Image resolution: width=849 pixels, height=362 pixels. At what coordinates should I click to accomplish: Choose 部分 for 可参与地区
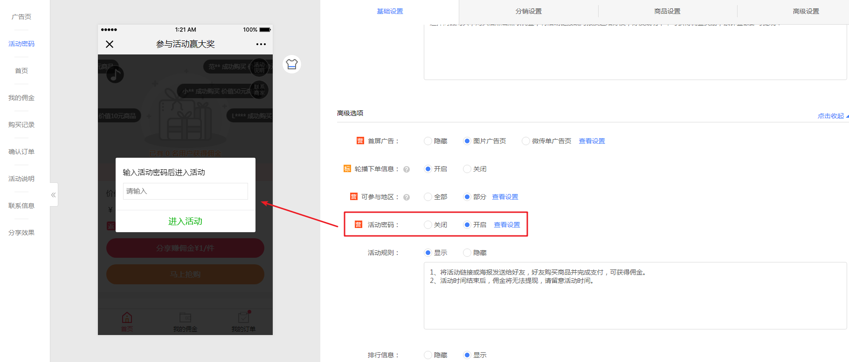pos(467,197)
